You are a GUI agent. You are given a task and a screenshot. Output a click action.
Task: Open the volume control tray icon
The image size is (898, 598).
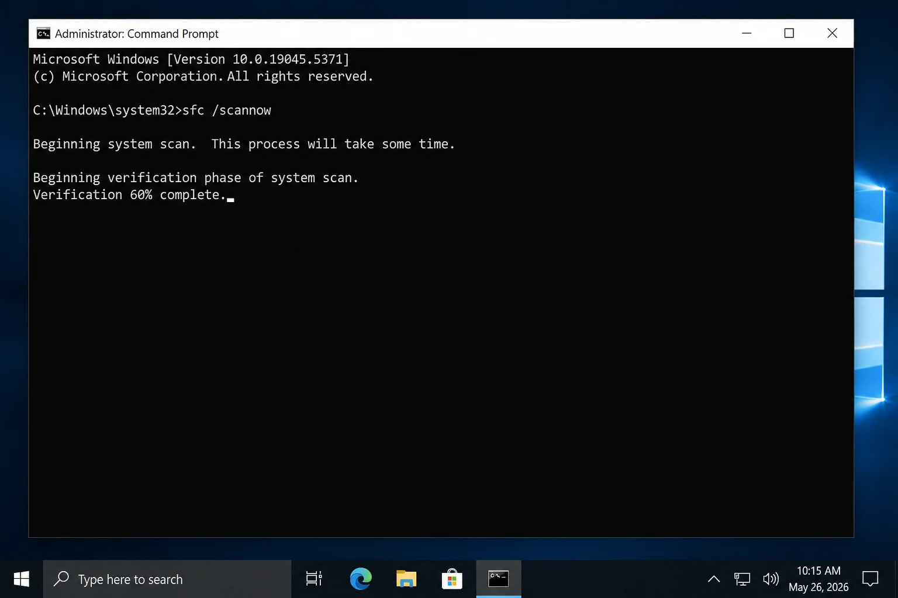coord(771,579)
